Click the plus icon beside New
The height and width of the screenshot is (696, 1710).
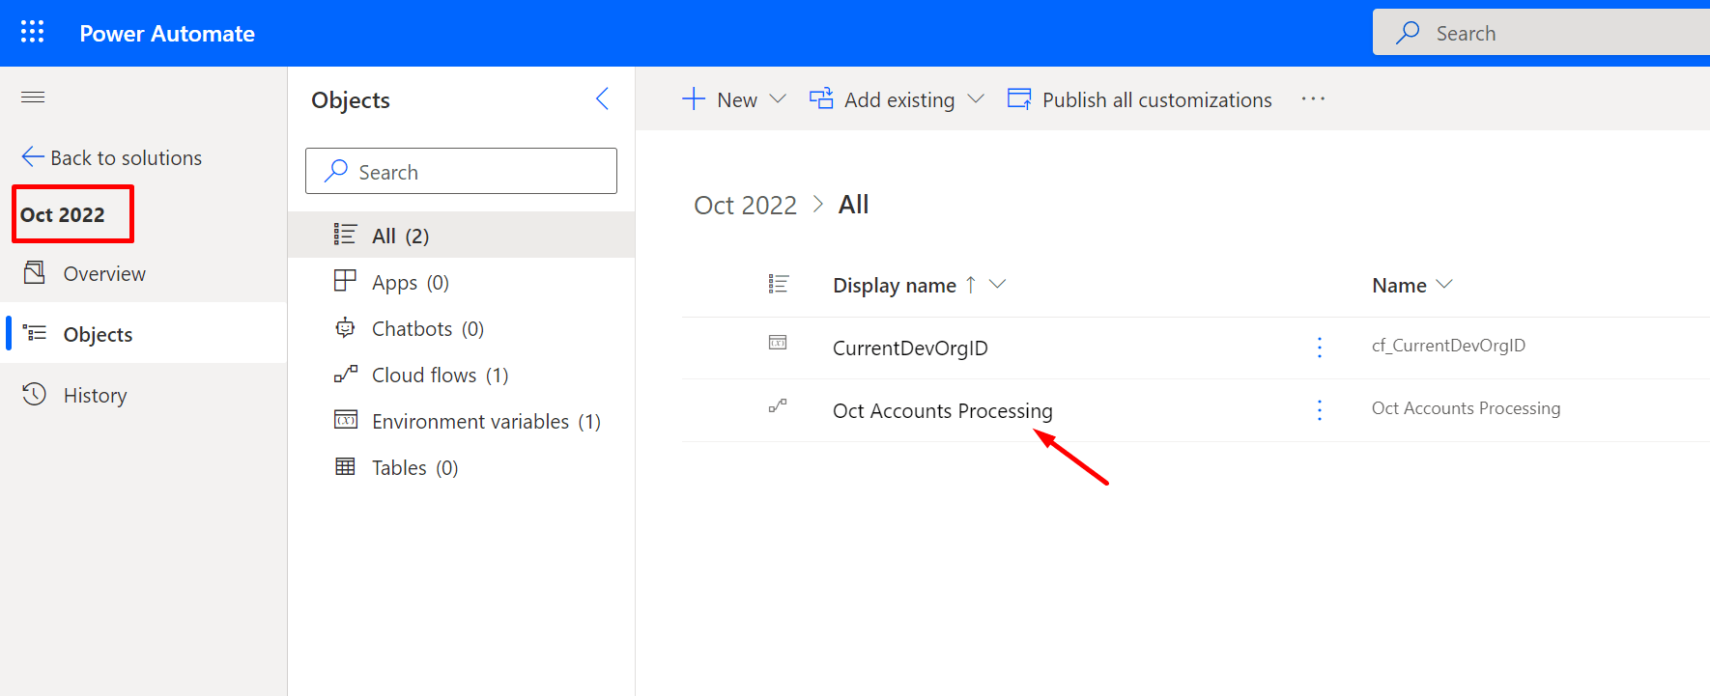pyautogui.click(x=694, y=98)
